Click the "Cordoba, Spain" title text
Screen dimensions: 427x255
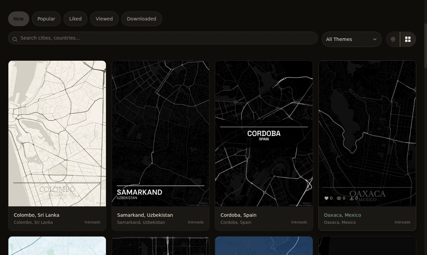(x=238, y=215)
